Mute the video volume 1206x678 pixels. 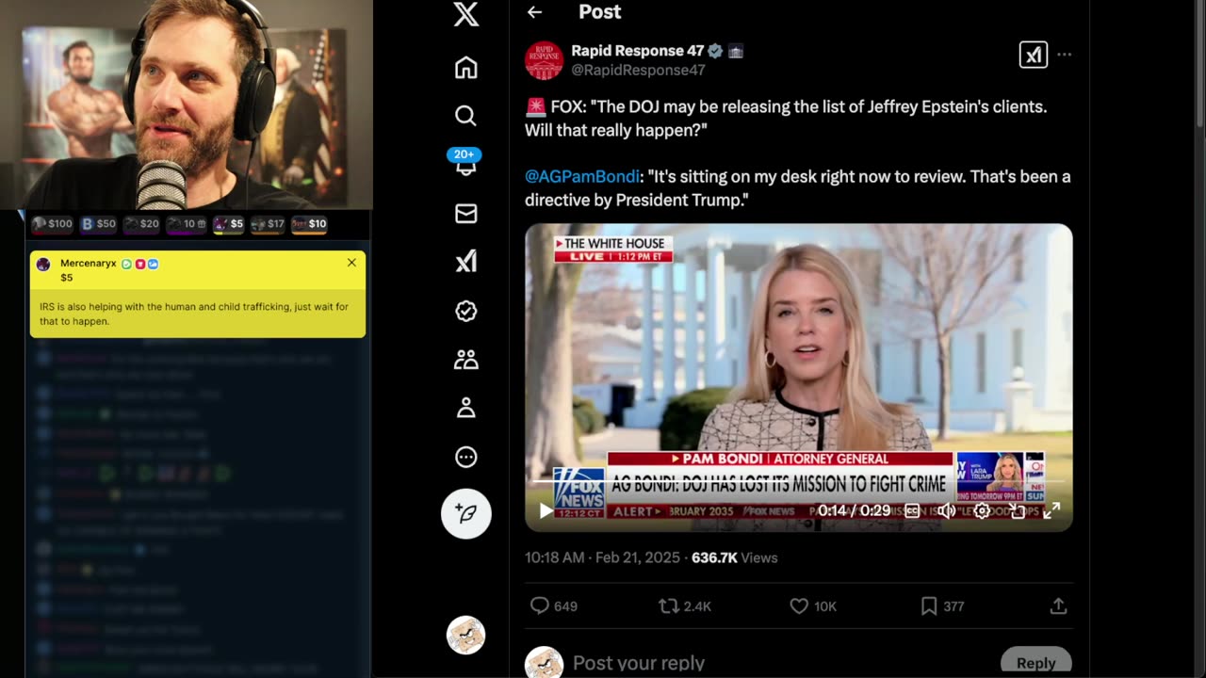click(947, 510)
